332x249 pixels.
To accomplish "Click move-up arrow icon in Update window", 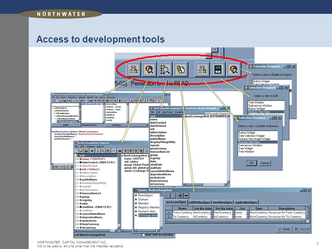I will tap(167, 196).
